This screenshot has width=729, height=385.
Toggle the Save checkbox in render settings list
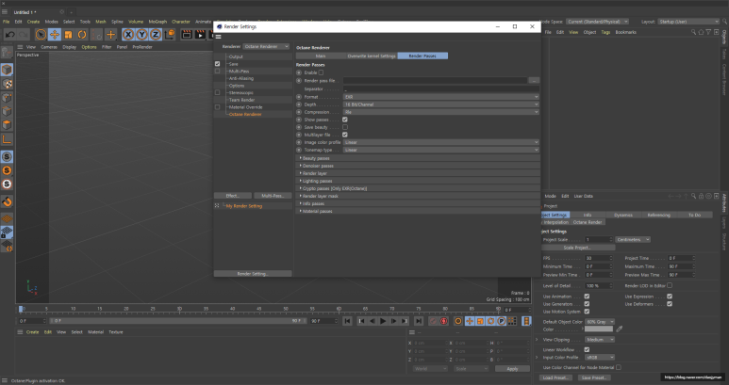click(217, 64)
